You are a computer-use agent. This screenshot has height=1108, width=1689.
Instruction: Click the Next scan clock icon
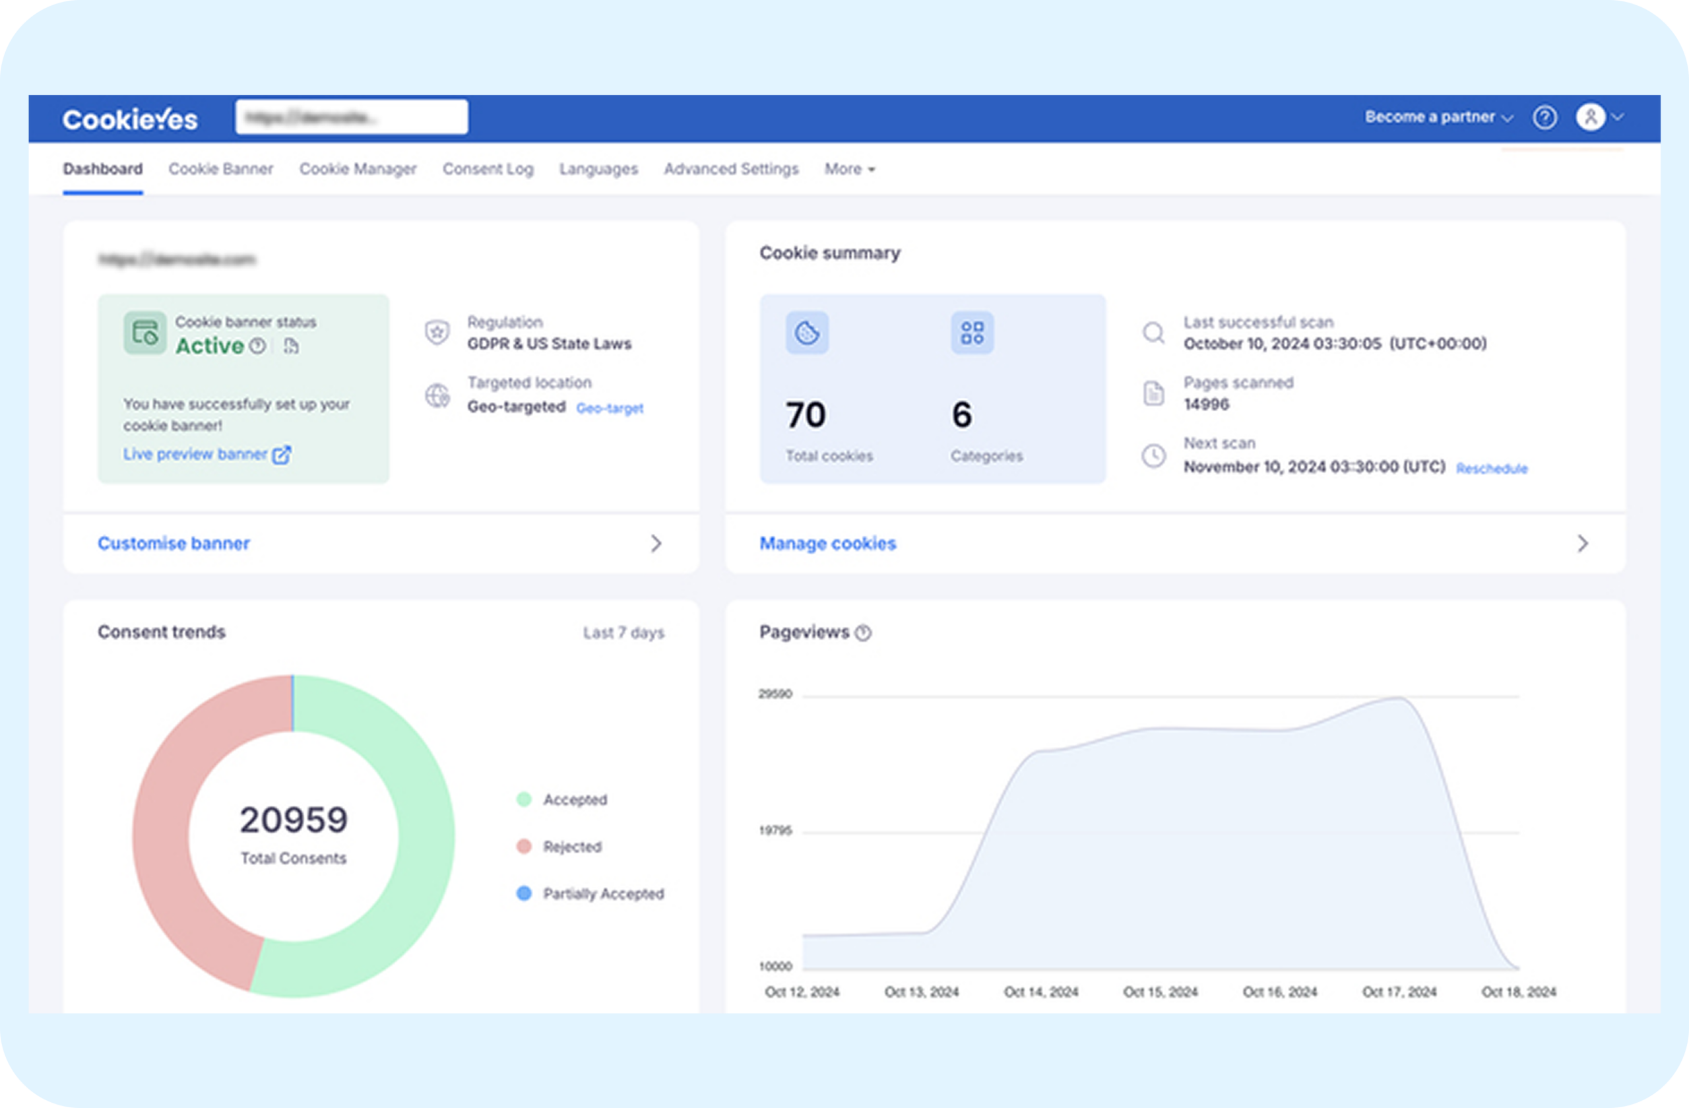pos(1153,457)
